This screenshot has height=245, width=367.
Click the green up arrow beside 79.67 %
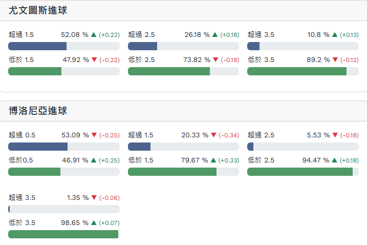pyautogui.click(x=213, y=160)
